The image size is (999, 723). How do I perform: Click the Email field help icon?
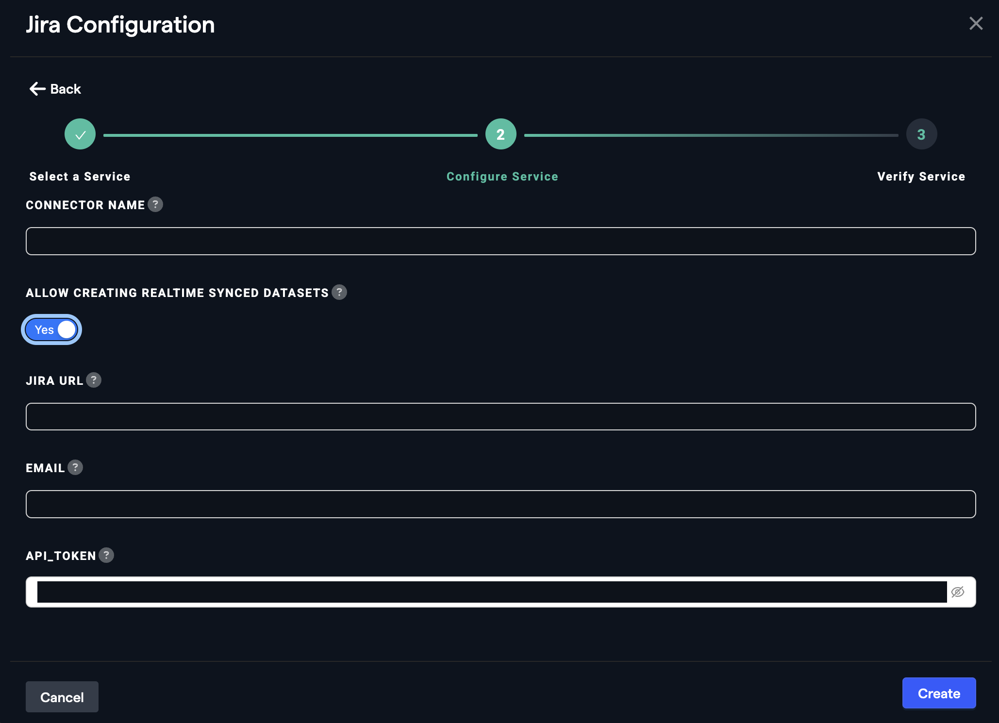pos(75,467)
